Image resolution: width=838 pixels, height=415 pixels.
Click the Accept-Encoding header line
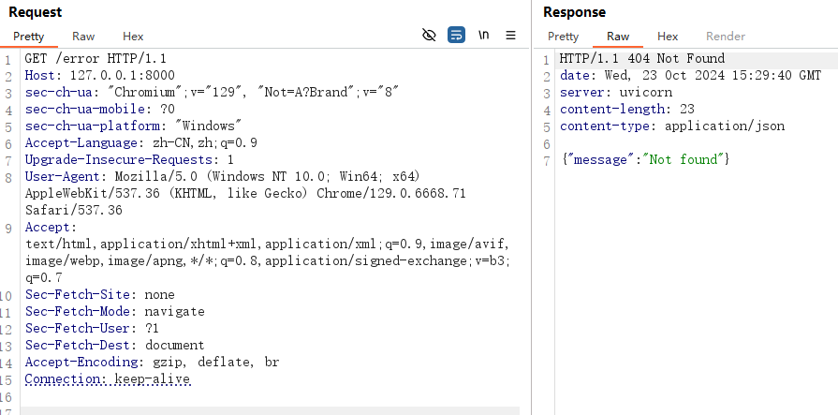[152, 362]
